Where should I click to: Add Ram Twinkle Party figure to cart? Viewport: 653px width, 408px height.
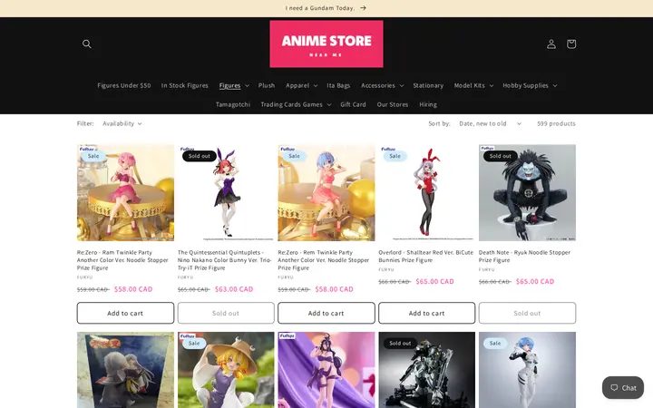click(x=125, y=313)
